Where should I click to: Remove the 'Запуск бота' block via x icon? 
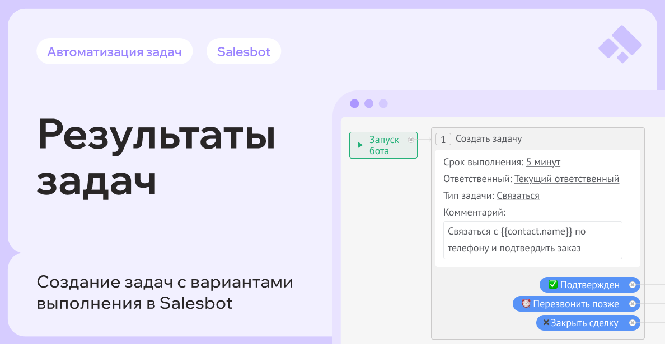point(410,140)
